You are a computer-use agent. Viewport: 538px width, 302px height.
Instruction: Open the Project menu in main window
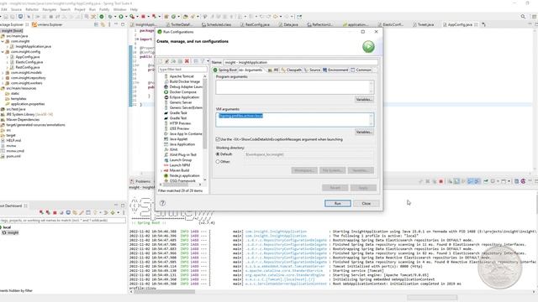(x=80, y=9)
